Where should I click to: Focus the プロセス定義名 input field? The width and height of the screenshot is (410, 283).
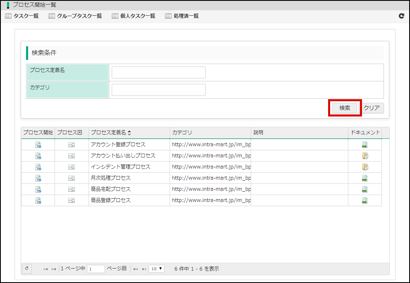click(158, 72)
